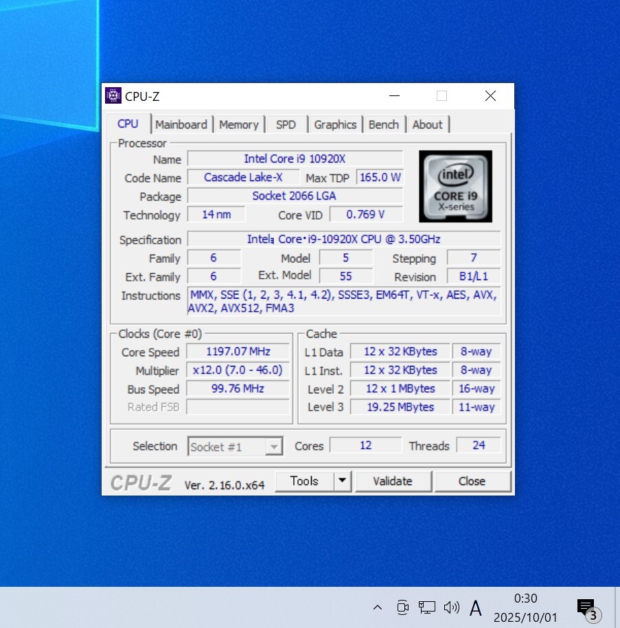The image size is (620, 628).
Task: Click the CPU-Z purple chip title icon
Action: click(113, 96)
